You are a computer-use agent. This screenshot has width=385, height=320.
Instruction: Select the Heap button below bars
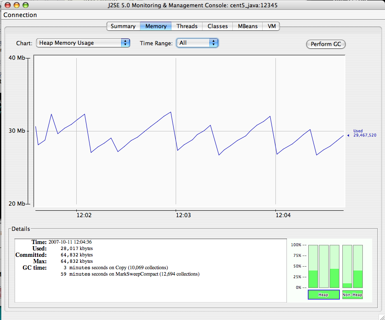click(324, 295)
